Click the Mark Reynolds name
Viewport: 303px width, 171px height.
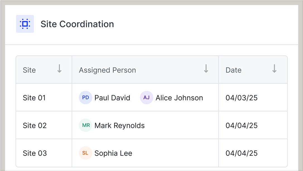[120, 126]
